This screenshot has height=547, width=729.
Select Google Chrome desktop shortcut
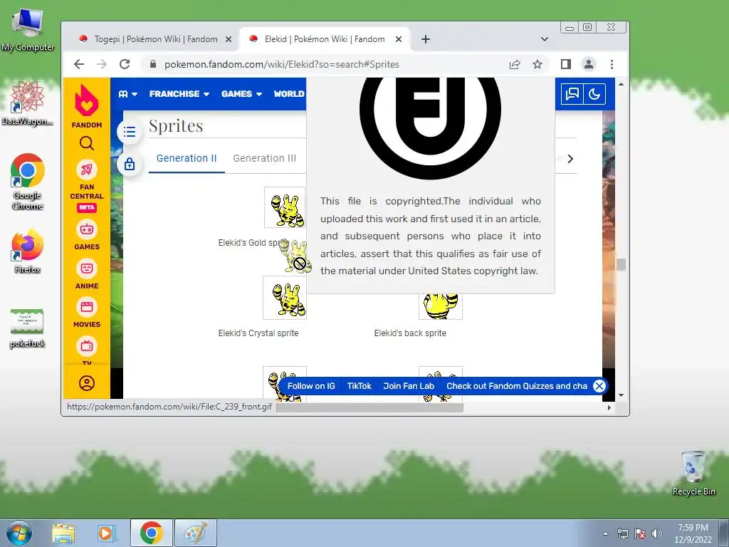click(x=28, y=182)
